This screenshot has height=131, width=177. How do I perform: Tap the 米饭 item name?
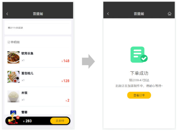pyautogui.click(x=24, y=93)
